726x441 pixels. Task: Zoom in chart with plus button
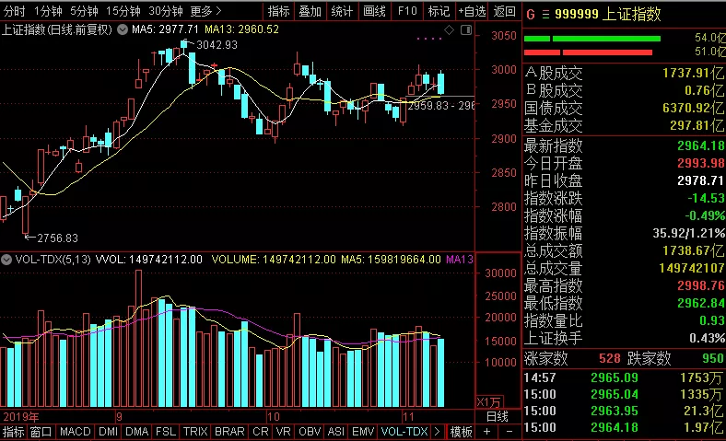pyautogui.click(x=486, y=432)
